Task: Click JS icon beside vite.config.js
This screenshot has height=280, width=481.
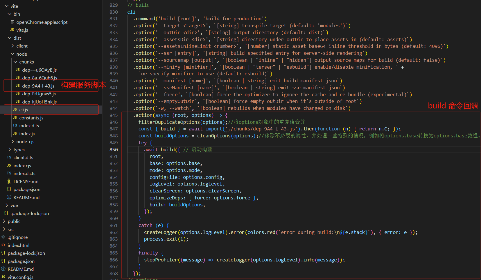Action: [x=3, y=277]
